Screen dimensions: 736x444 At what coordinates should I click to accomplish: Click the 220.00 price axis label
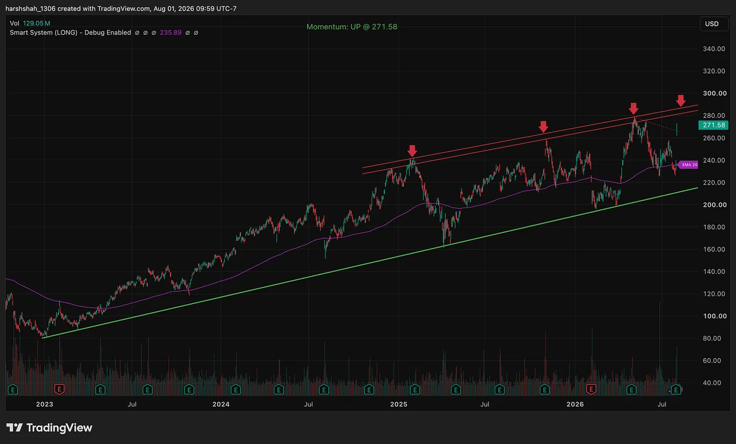[713, 182]
